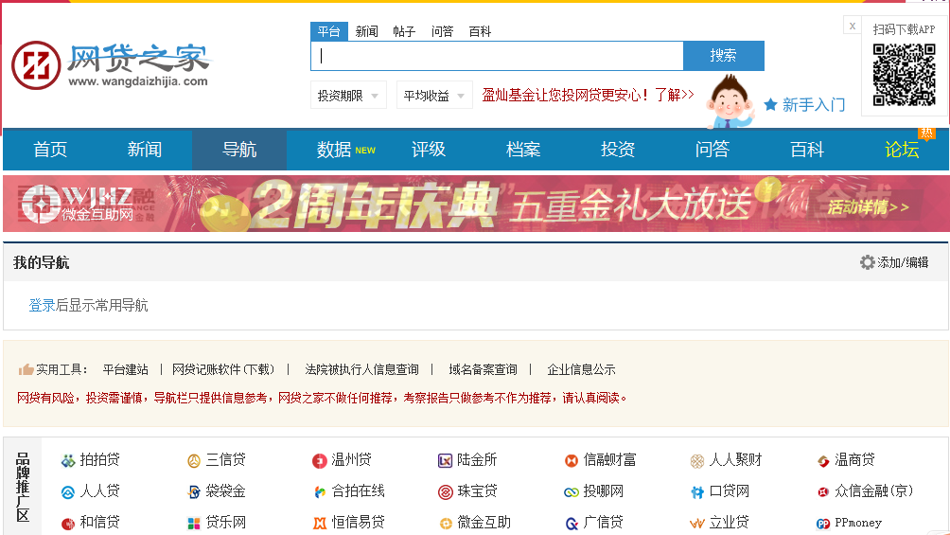The width and height of the screenshot is (950, 535).
Task: Open 企业信息公示 link
Action: click(581, 369)
